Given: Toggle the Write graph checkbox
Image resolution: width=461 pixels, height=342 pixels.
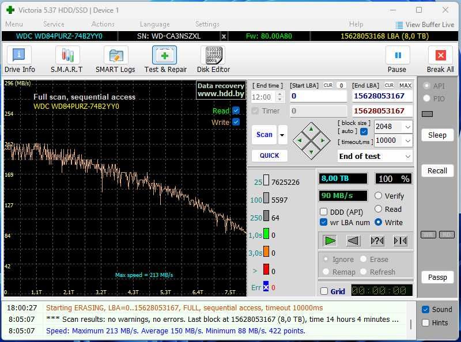Looking at the screenshot, I should pos(236,122).
